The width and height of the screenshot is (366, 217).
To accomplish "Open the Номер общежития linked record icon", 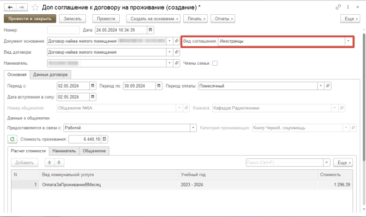I will click(x=186, y=108).
